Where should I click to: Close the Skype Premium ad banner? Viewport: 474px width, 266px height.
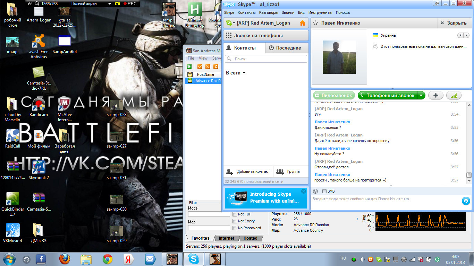point(304,191)
